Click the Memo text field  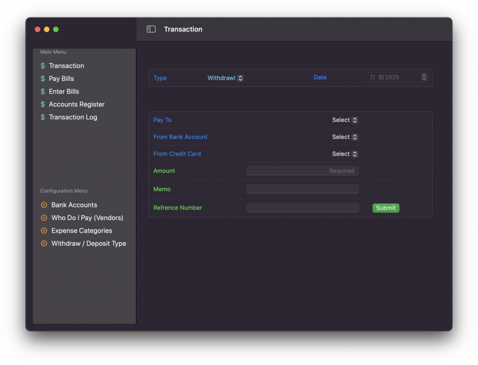click(x=302, y=189)
